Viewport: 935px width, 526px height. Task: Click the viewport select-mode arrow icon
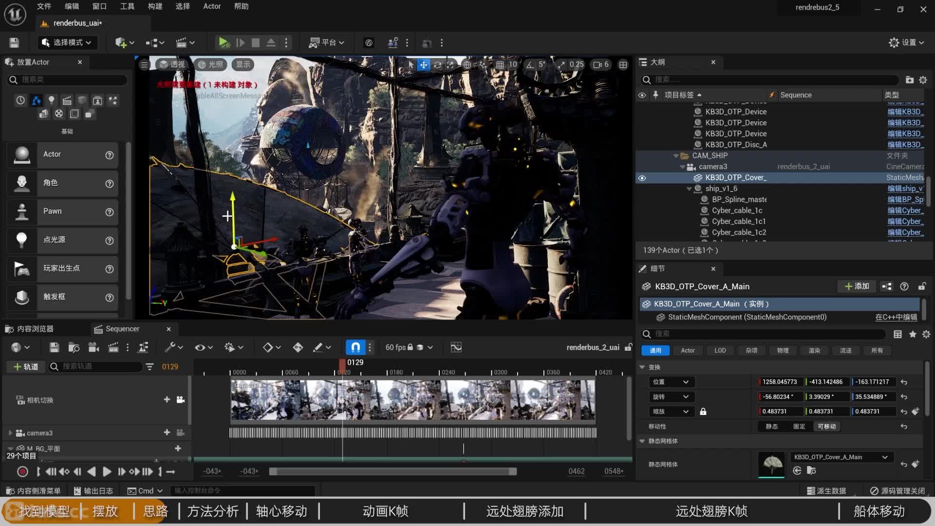coord(411,65)
